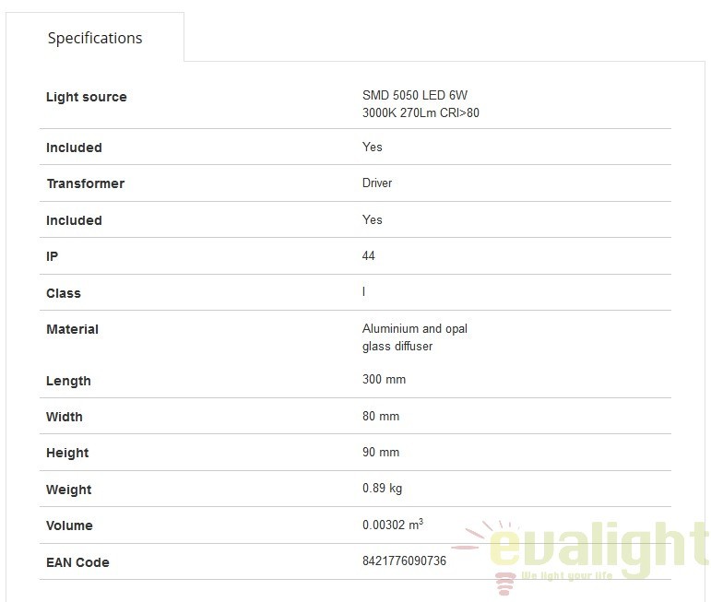711x602 pixels.
Task: Click the Weight value 0.89 kg
Action: click(382, 489)
